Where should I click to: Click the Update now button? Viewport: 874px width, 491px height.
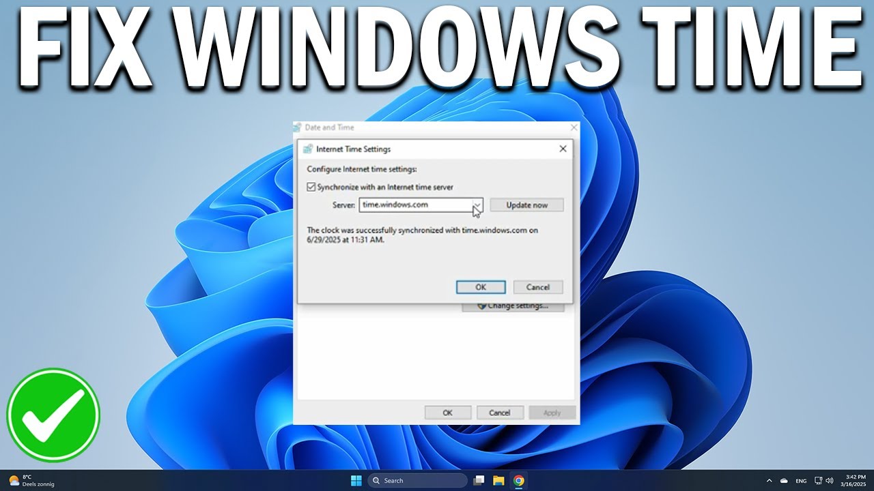pos(526,205)
